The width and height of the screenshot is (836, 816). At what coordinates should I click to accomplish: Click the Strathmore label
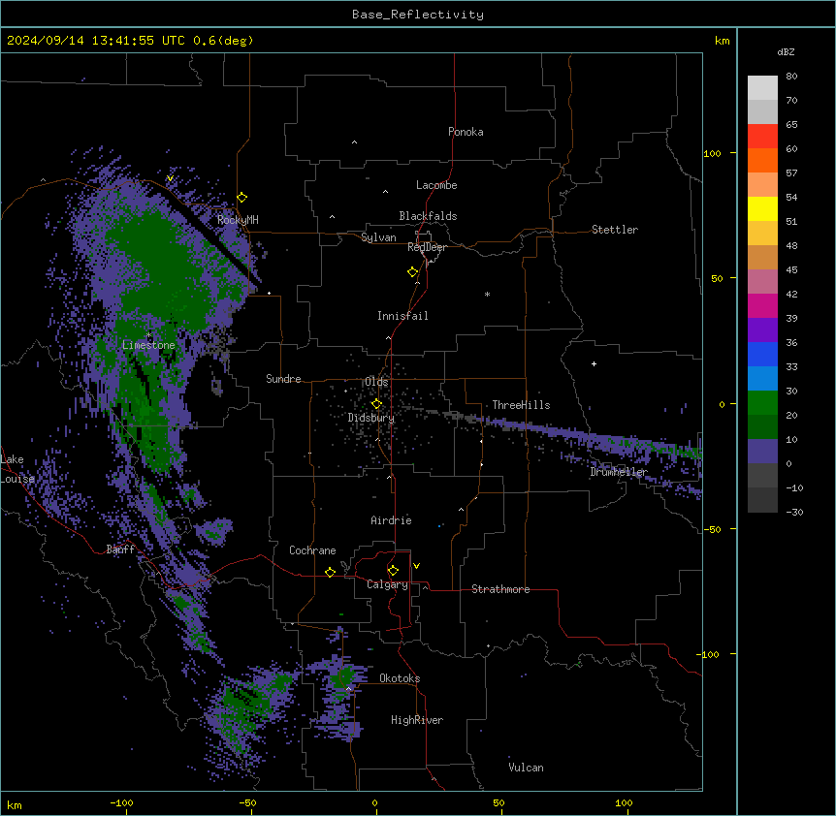[500, 589]
